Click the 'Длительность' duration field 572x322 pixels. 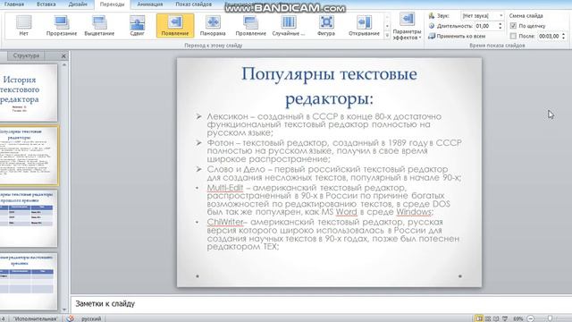(x=486, y=26)
